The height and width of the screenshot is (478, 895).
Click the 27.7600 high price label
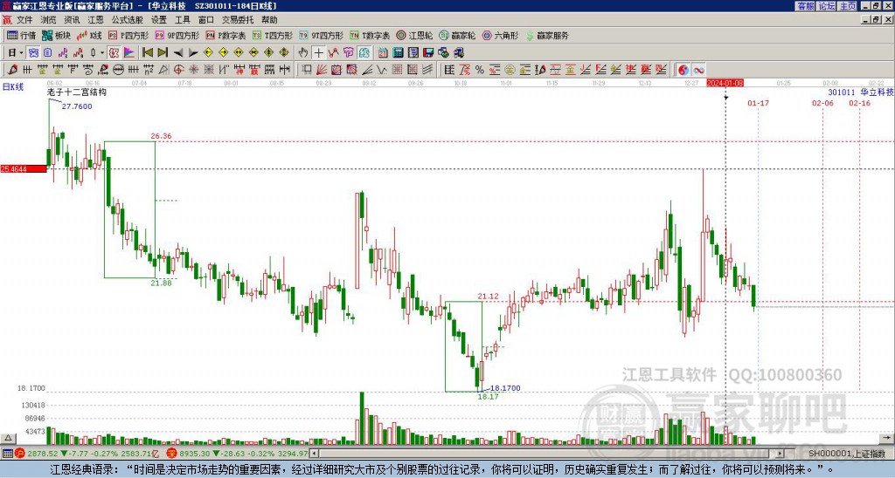[x=77, y=106]
